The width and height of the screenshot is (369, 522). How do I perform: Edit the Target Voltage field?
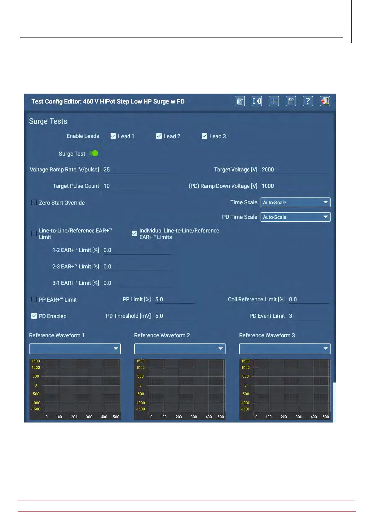[x=295, y=170]
